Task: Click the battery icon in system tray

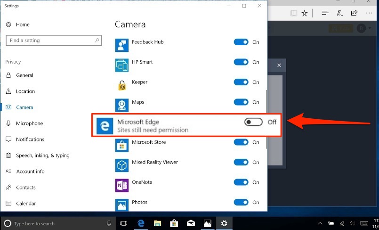Action: click(x=331, y=223)
